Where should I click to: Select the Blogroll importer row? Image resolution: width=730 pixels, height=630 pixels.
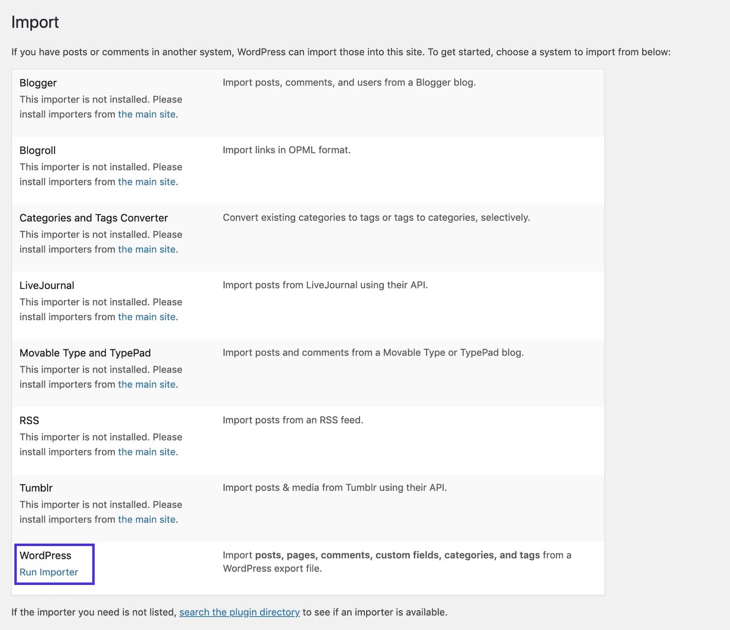click(x=37, y=150)
